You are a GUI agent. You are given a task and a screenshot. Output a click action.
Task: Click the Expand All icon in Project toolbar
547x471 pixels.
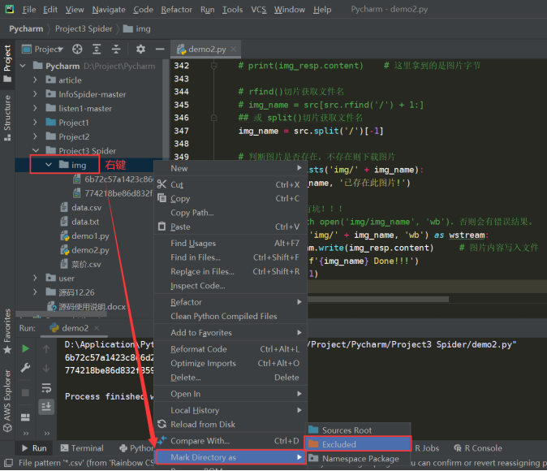click(97, 50)
